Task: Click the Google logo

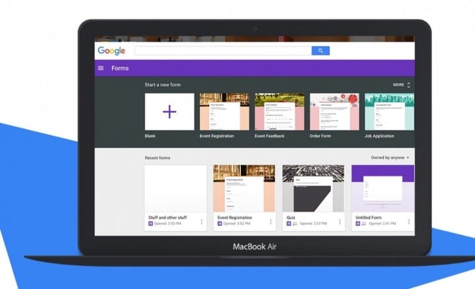Action: point(111,51)
